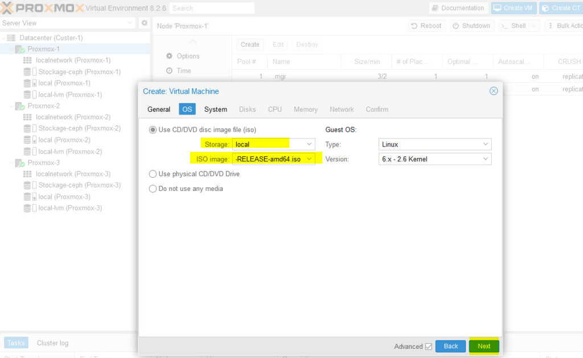583x358 pixels.
Task: Sort by the Size/min column header
Action: click(x=366, y=62)
